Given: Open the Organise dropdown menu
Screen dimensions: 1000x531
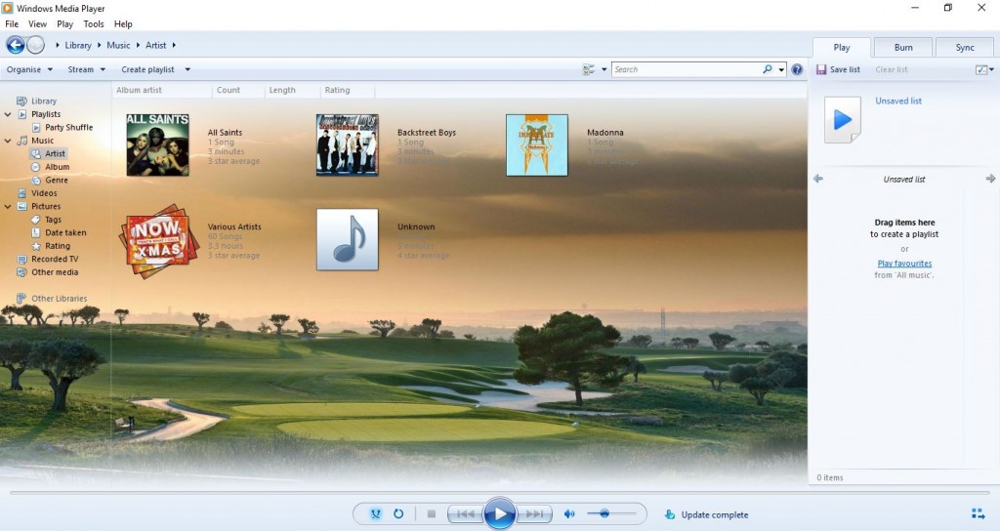Looking at the screenshot, I should pyautogui.click(x=29, y=69).
